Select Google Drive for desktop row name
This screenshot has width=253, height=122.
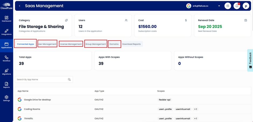pyautogui.click(x=37, y=100)
